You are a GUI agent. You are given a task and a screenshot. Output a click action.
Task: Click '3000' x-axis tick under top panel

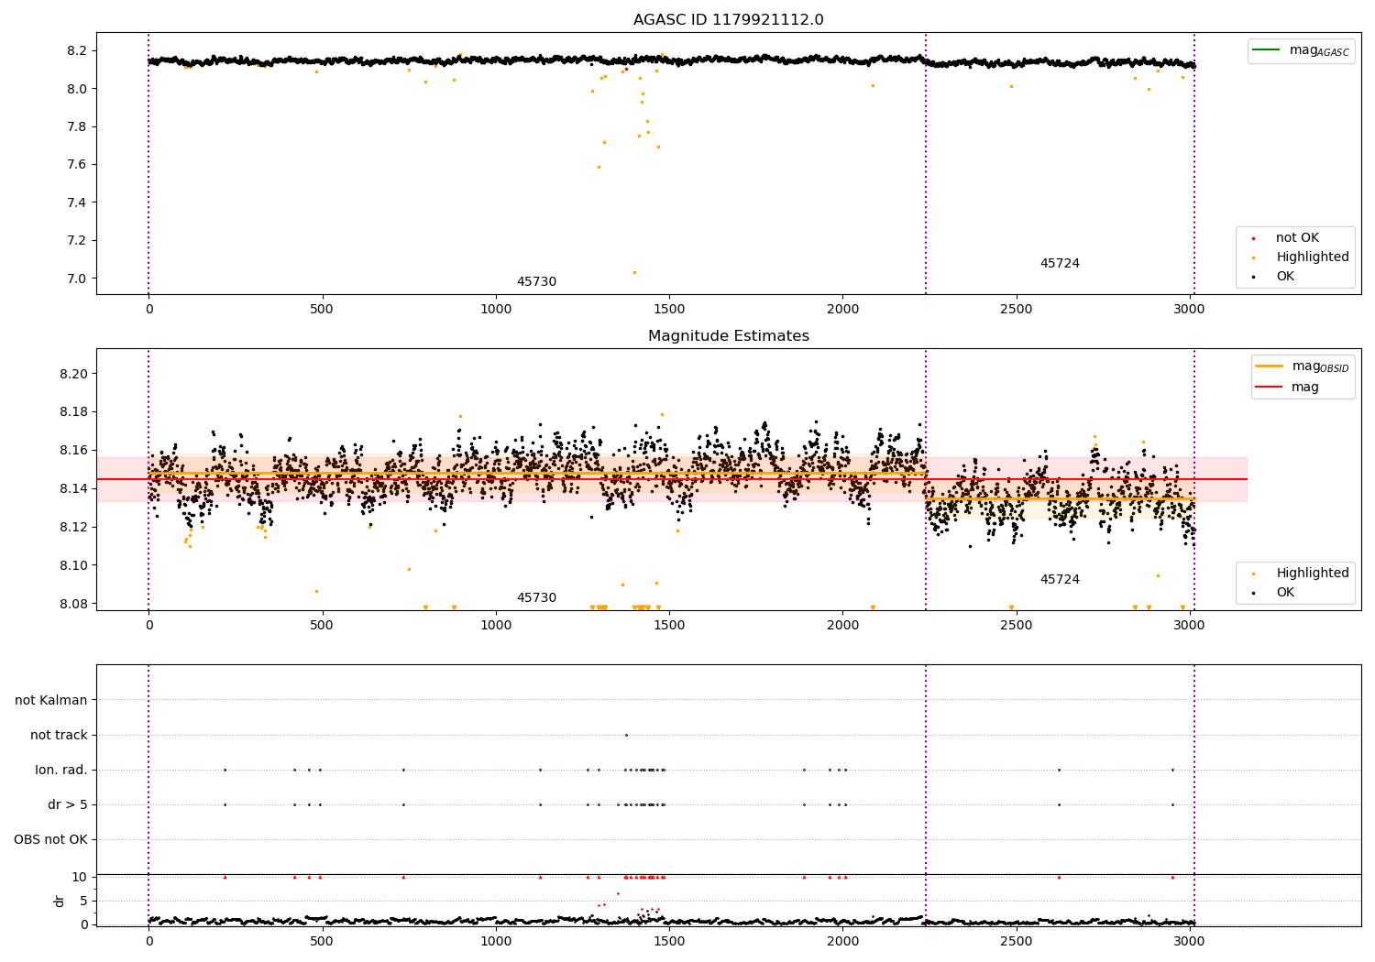coord(1190,309)
